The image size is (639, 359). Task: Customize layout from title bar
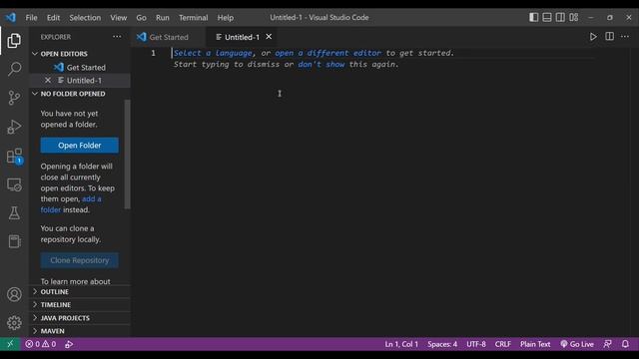574,17
